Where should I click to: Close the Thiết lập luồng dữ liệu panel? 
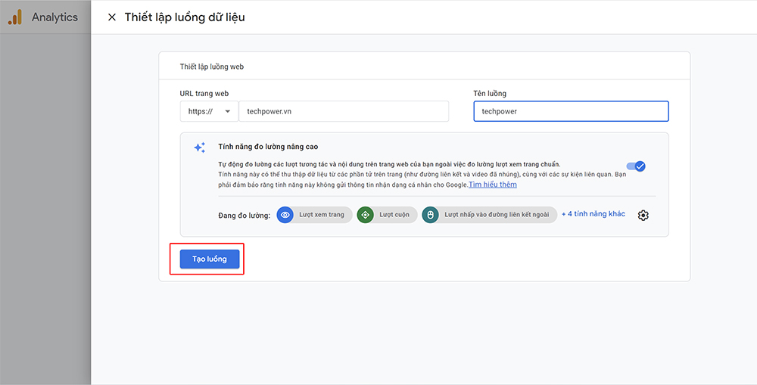(112, 17)
